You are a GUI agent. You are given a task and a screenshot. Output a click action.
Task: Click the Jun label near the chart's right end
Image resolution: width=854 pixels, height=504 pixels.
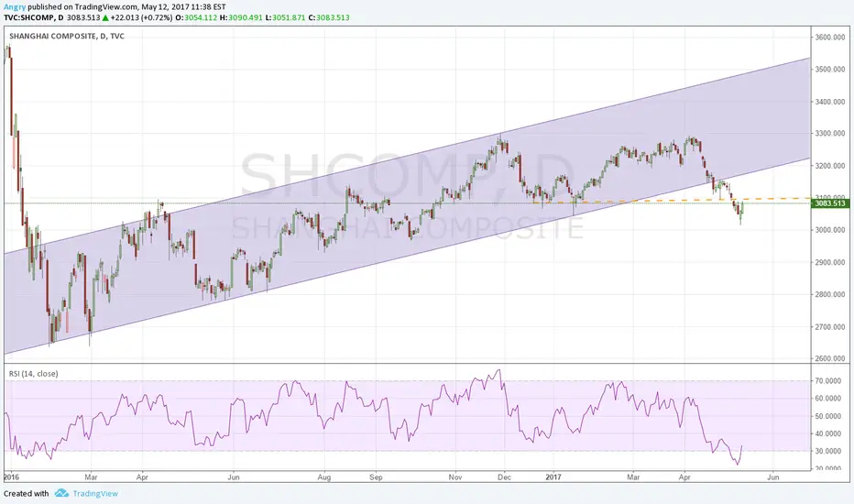point(772,477)
